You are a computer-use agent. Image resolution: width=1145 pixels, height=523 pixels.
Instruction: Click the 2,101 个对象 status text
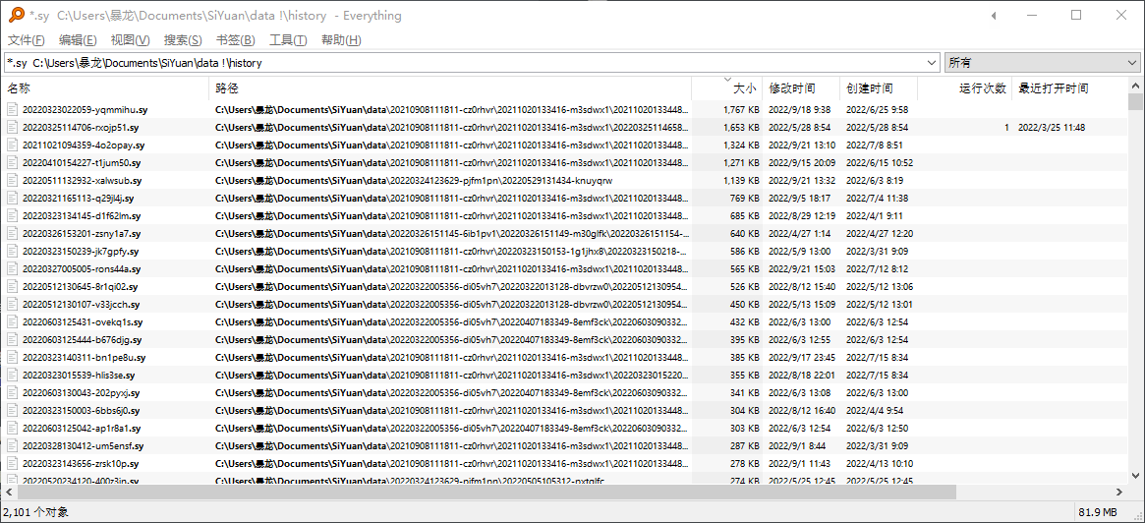pos(35,512)
